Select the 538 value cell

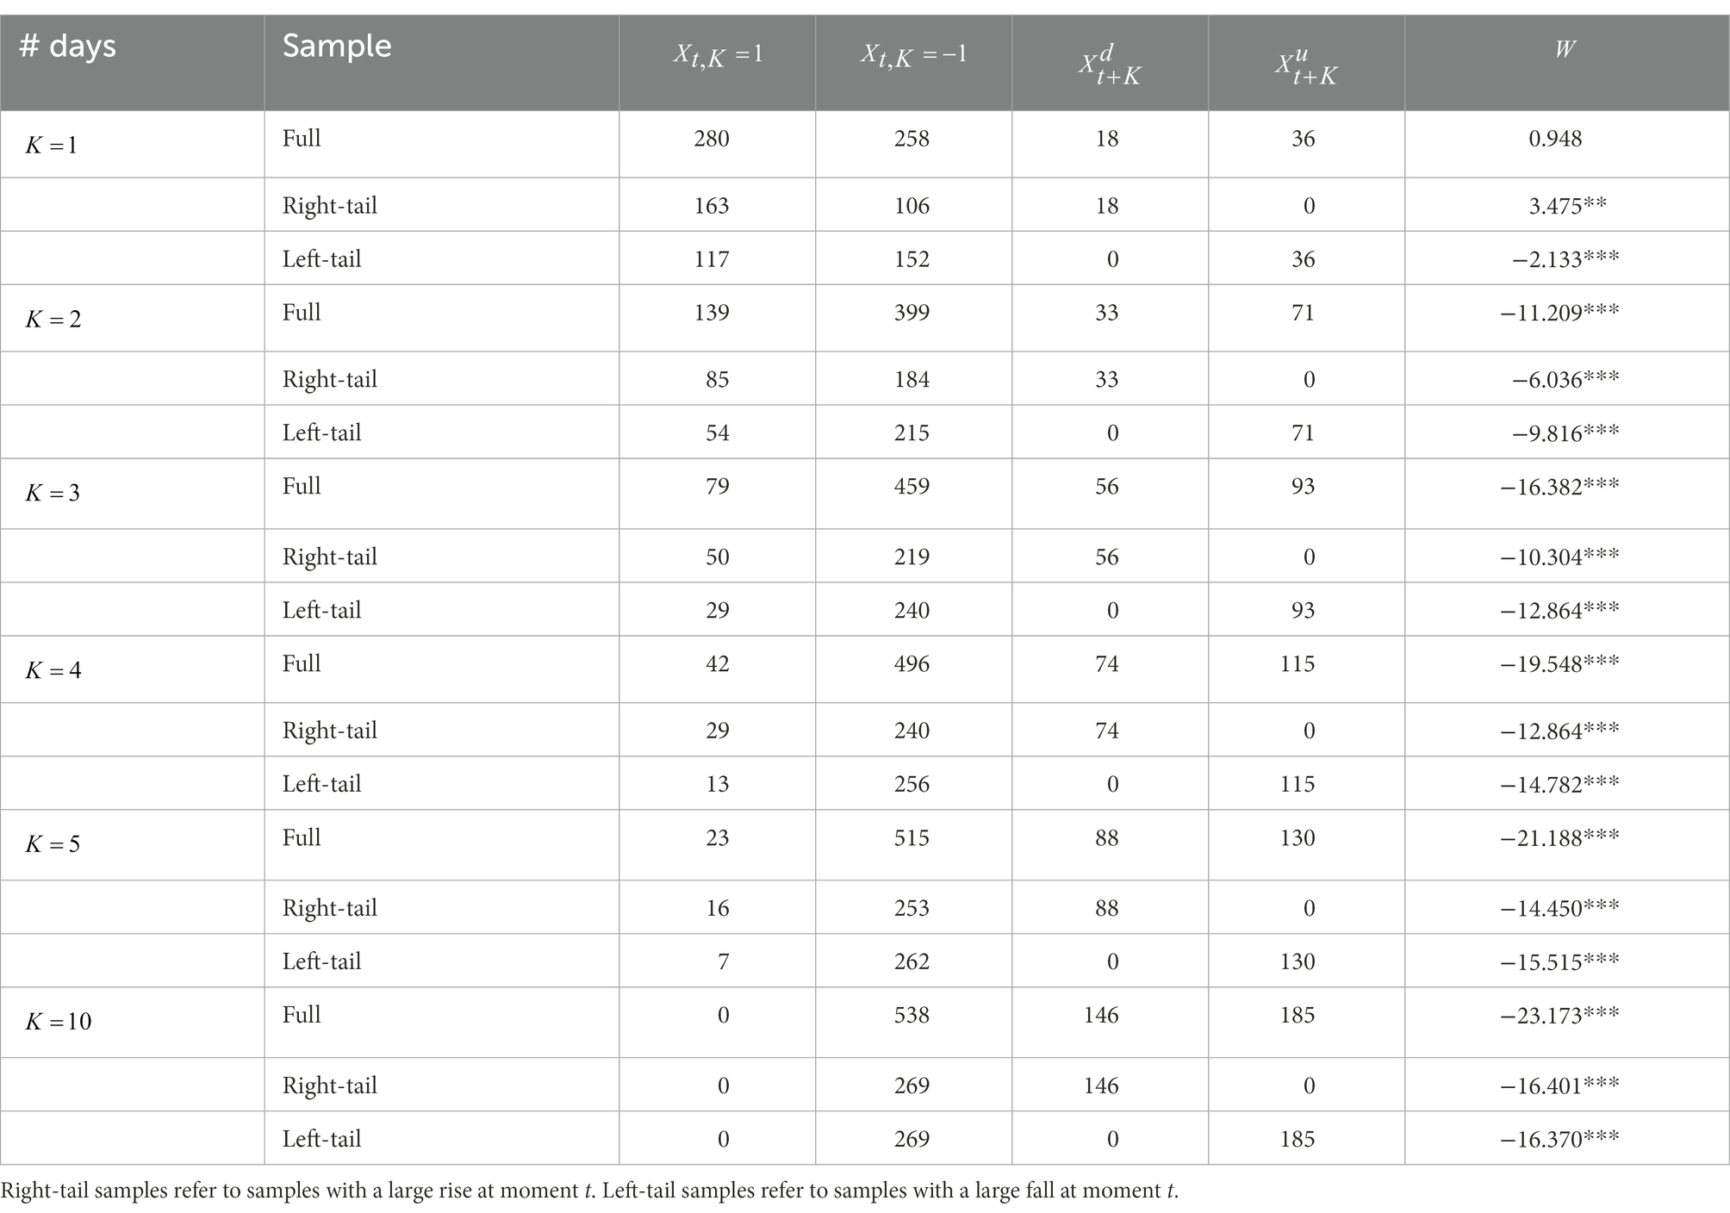coord(912,1016)
